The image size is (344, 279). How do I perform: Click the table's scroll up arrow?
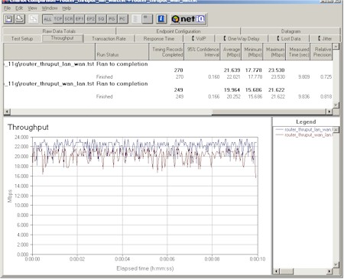[x=336, y=47]
